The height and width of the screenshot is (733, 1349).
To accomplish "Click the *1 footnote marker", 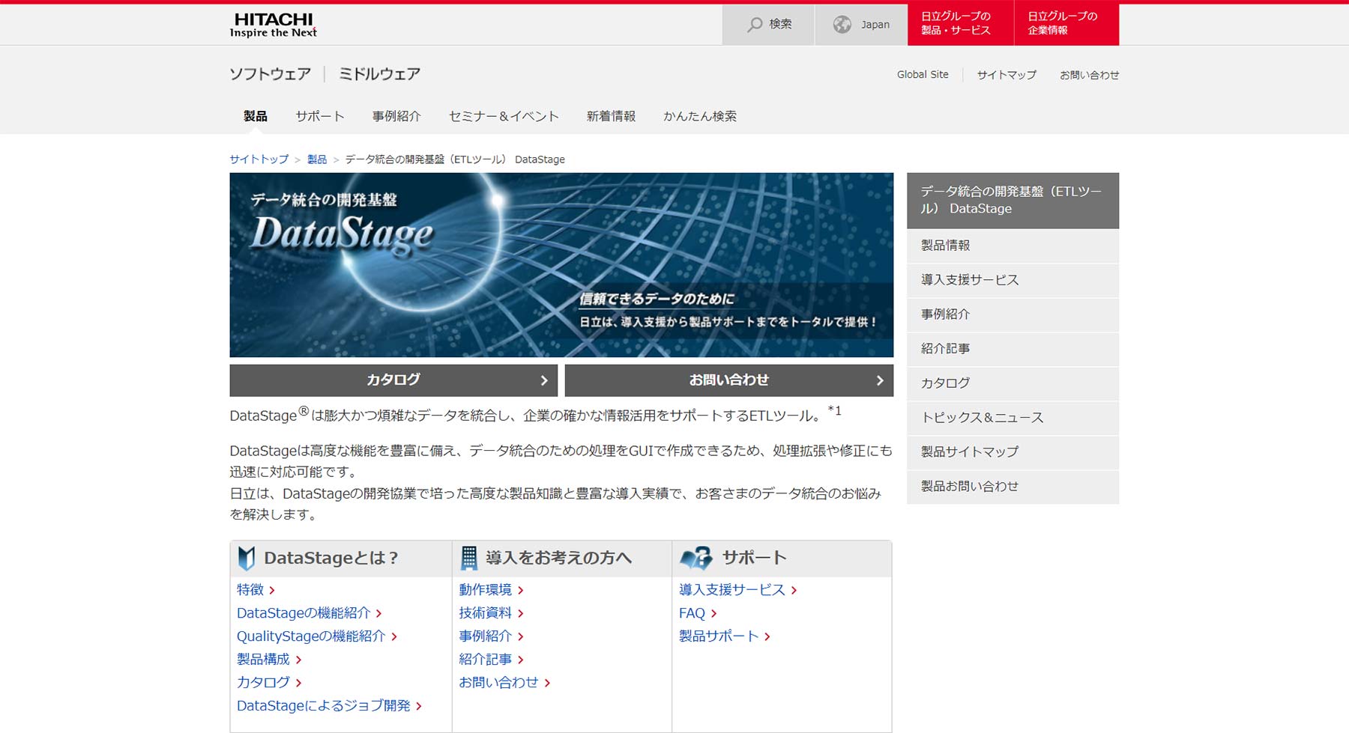I will [835, 410].
